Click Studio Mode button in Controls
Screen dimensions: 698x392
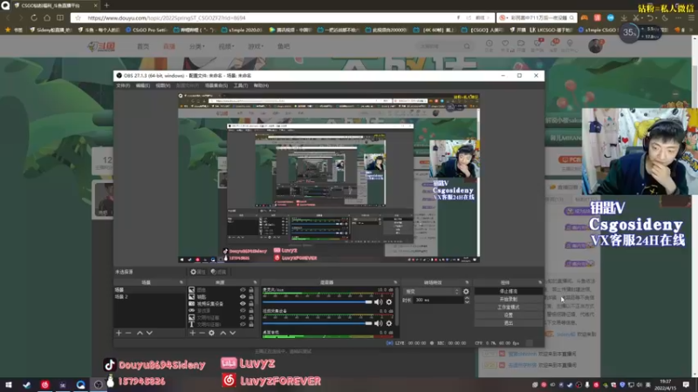(509, 308)
